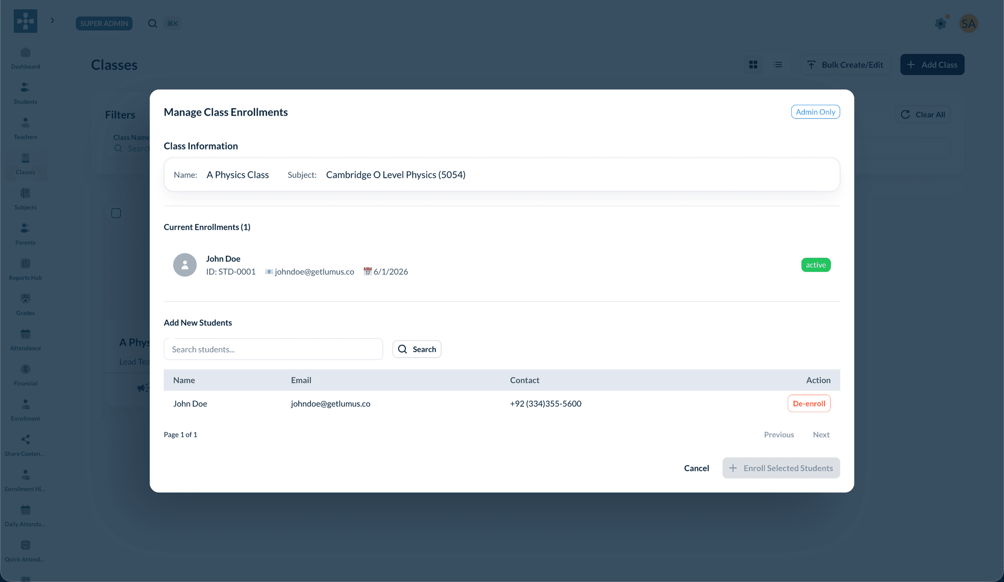This screenshot has height=582, width=1004.
Task: Click the Admin Only badge
Action: coord(815,112)
